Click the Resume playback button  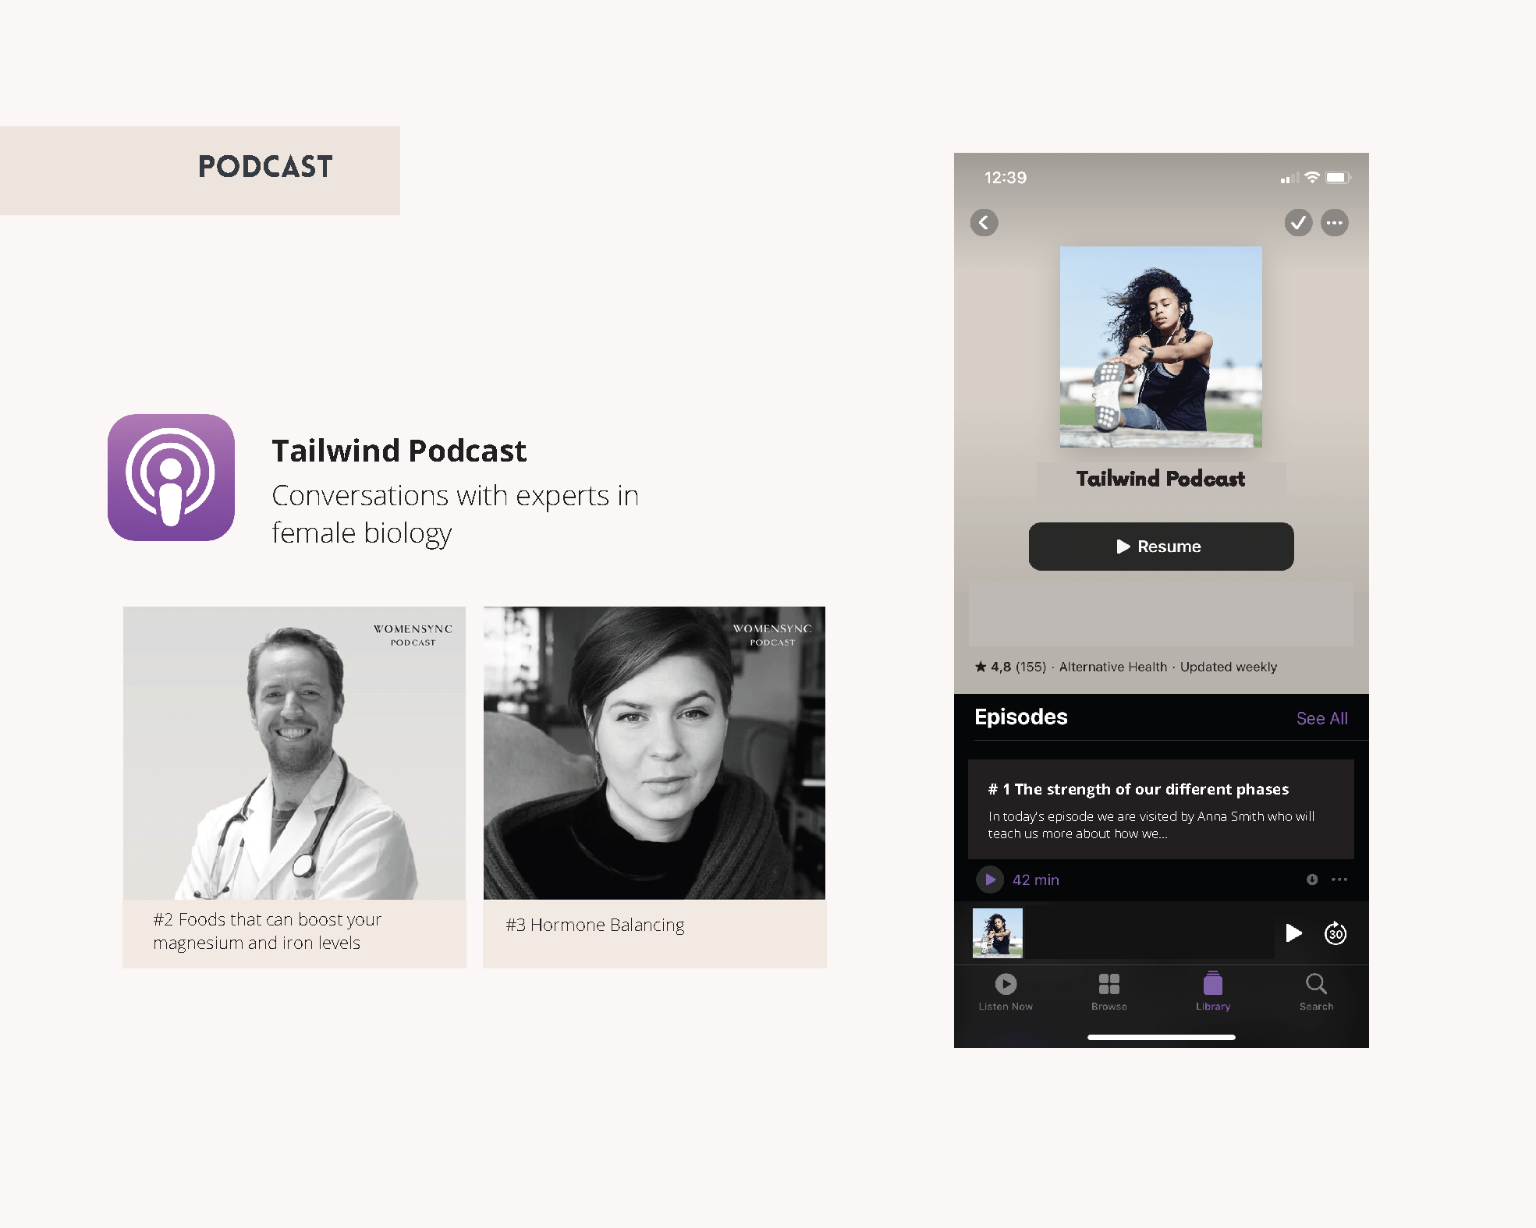coord(1161,547)
